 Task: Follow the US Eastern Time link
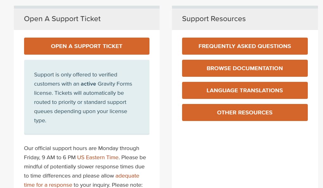[x=98, y=157]
